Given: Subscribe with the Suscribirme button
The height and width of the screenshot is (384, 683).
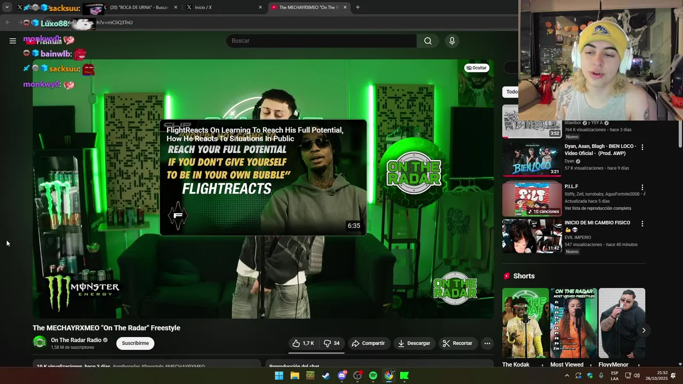Looking at the screenshot, I should (136, 343).
